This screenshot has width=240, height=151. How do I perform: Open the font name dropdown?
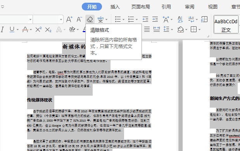(31, 19)
